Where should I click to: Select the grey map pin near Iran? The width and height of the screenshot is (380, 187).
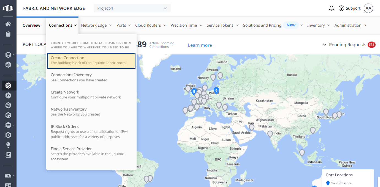252,128
